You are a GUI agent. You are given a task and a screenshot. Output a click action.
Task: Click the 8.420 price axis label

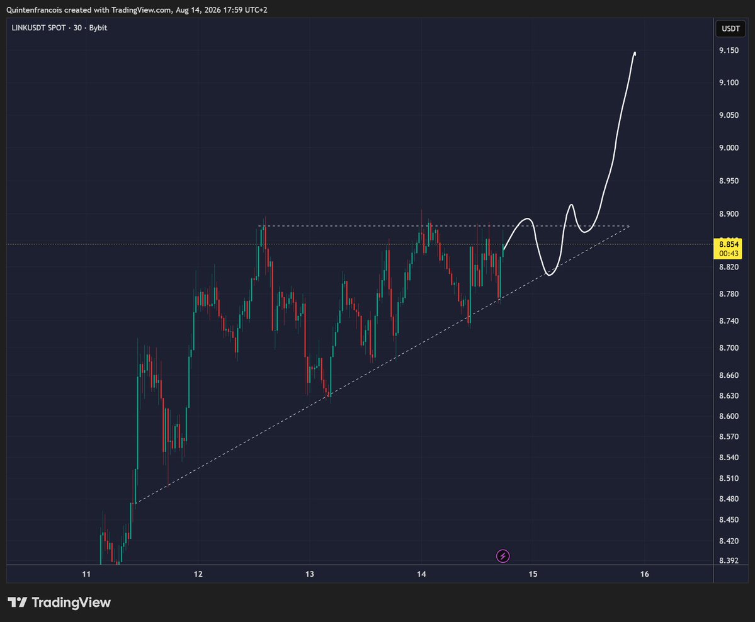(x=729, y=541)
